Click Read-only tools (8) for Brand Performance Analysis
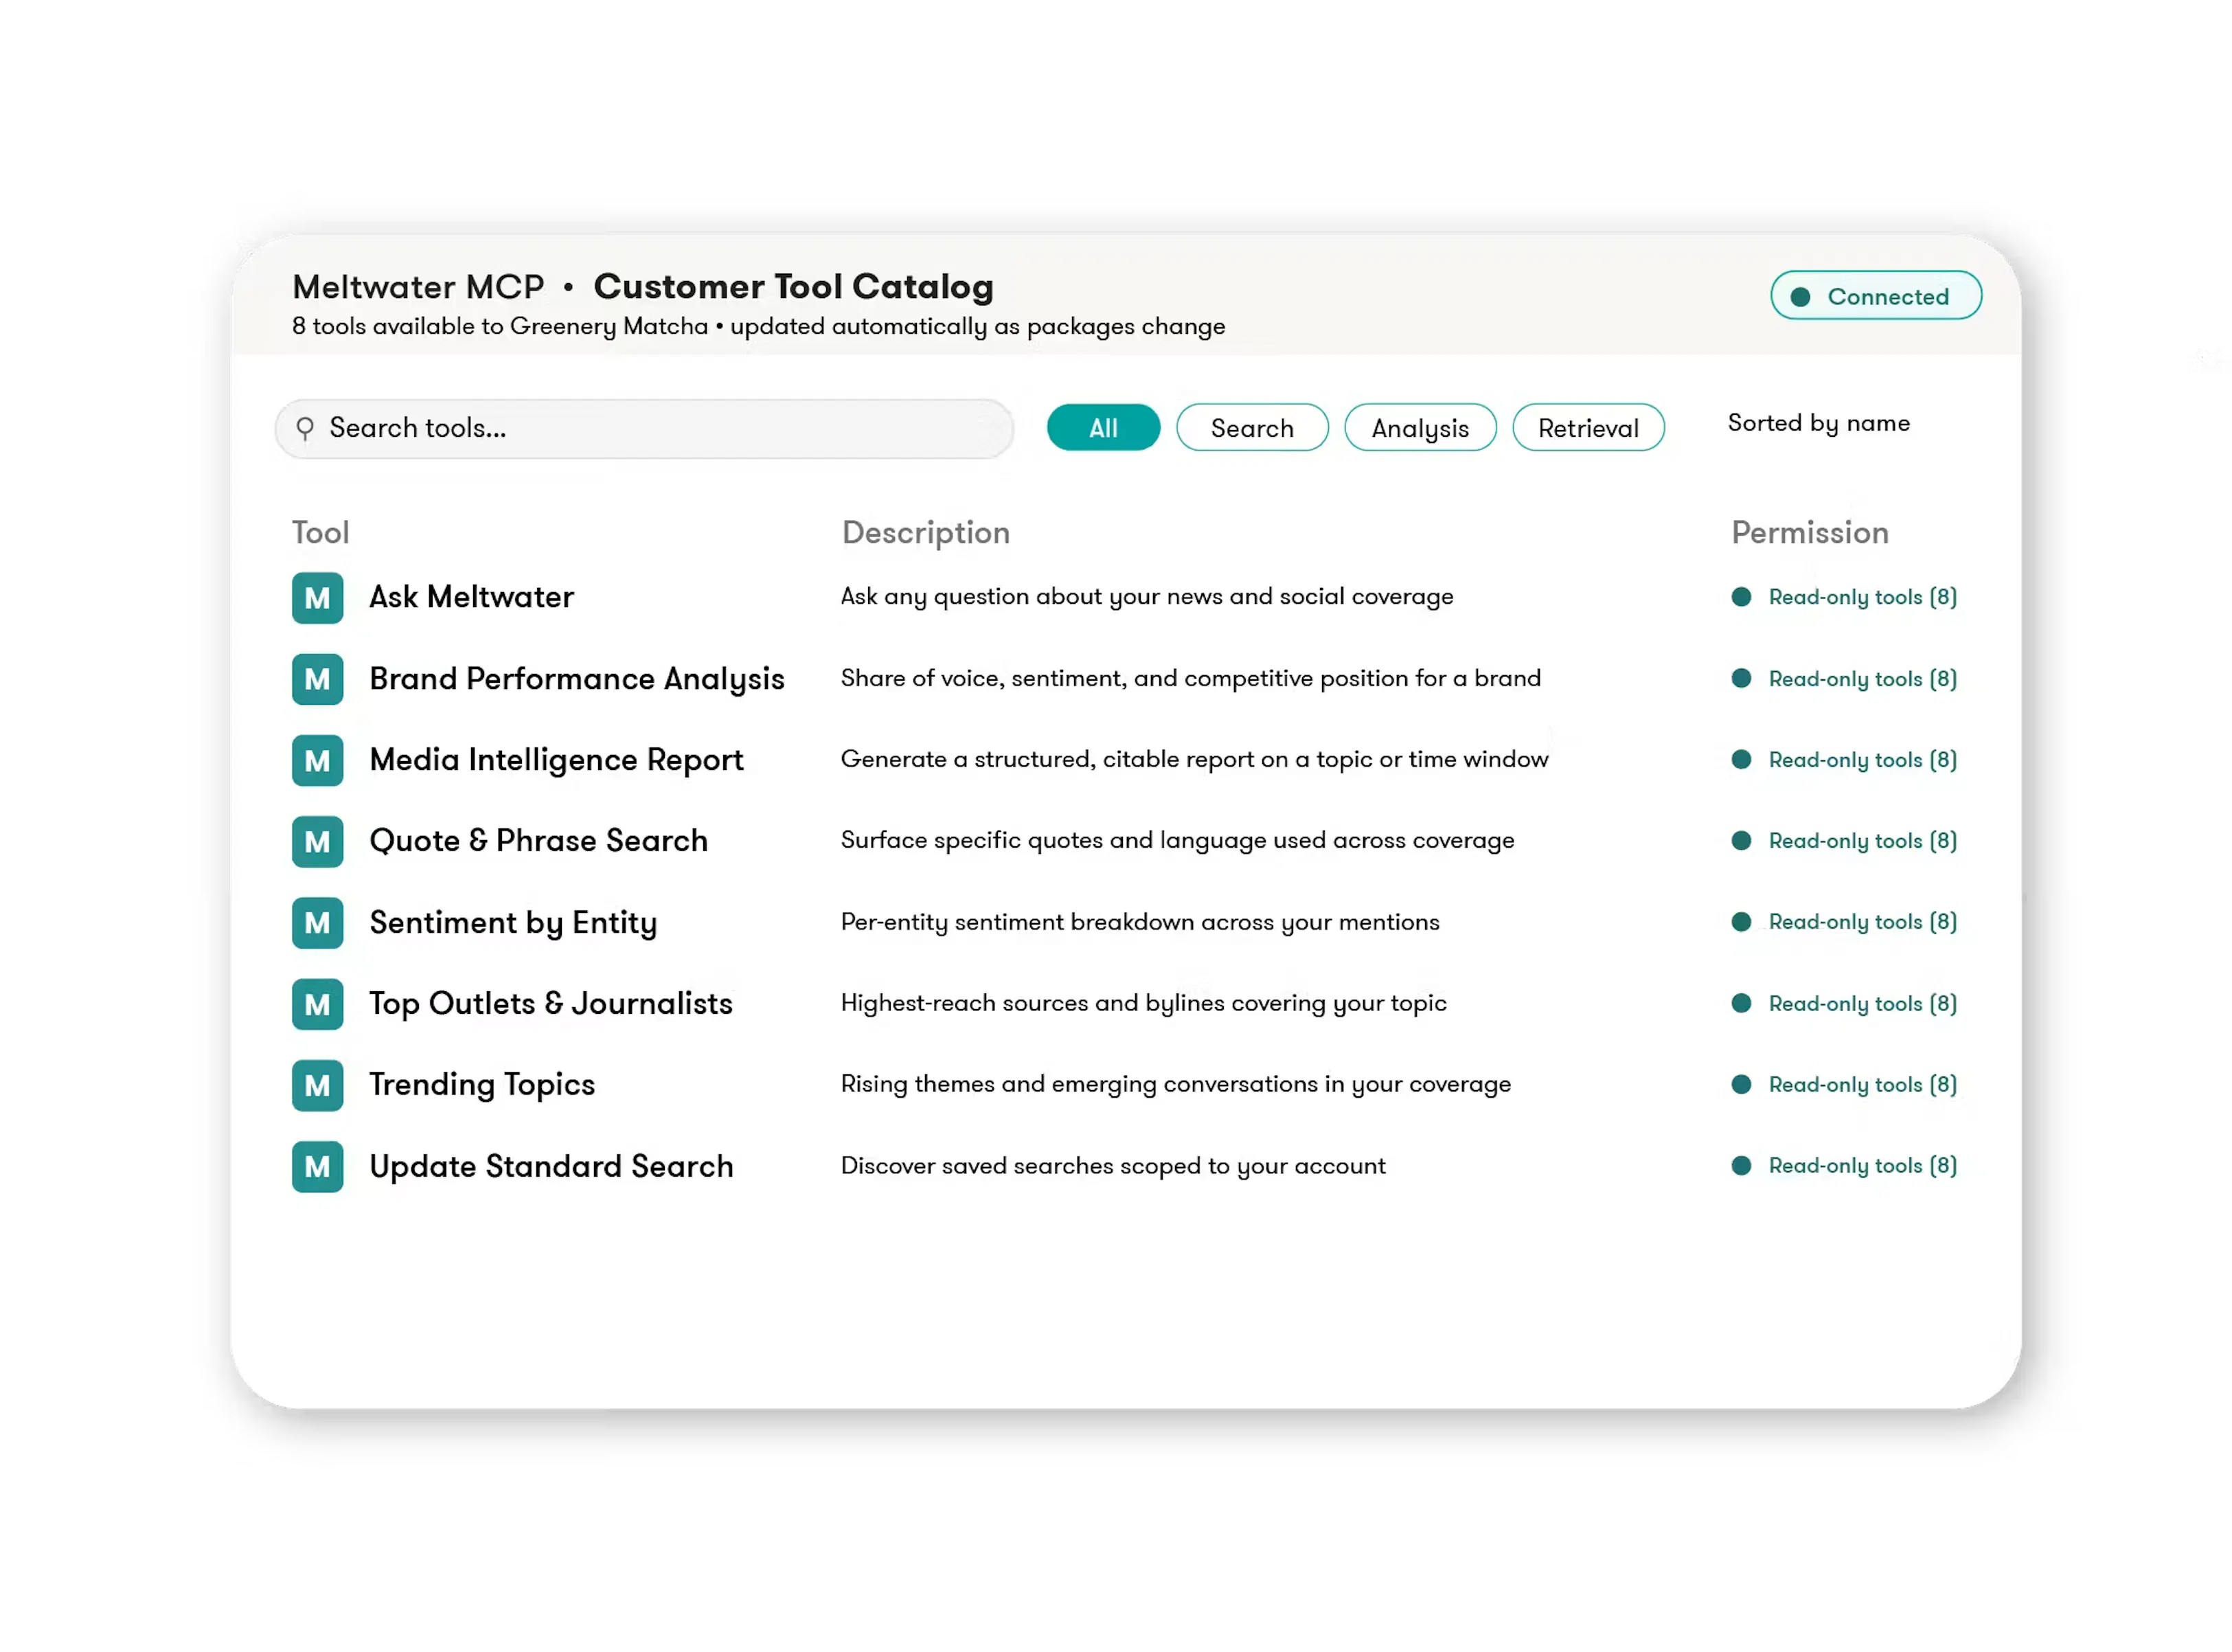The image size is (2232, 1652). (x=1863, y=679)
